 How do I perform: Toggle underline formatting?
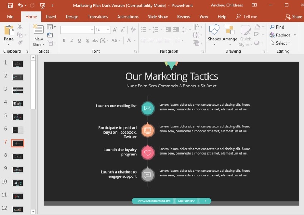click(79, 40)
